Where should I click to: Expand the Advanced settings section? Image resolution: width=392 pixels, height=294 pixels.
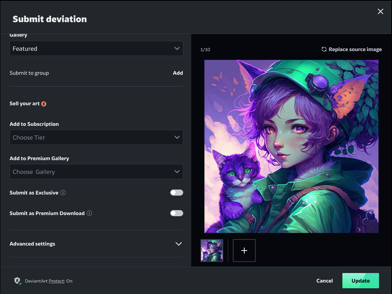(96, 244)
